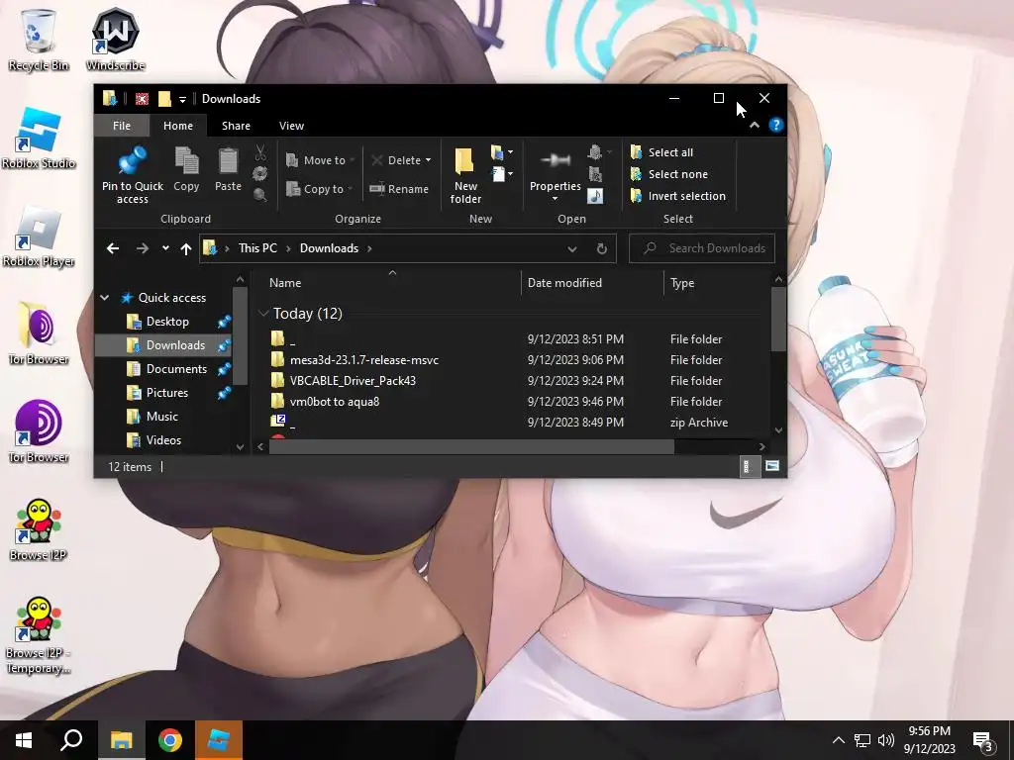1014x760 pixels.
Task: Open the Copy to dropdown
Action: 320,189
